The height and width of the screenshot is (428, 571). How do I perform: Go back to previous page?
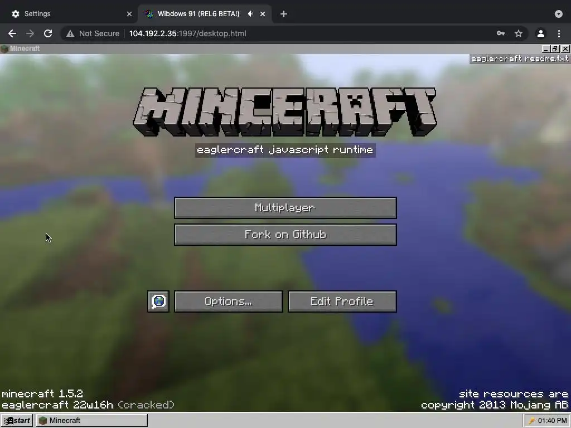(x=12, y=33)
